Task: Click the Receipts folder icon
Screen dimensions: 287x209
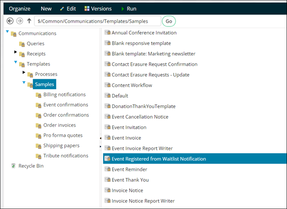Action: (22, 54)
